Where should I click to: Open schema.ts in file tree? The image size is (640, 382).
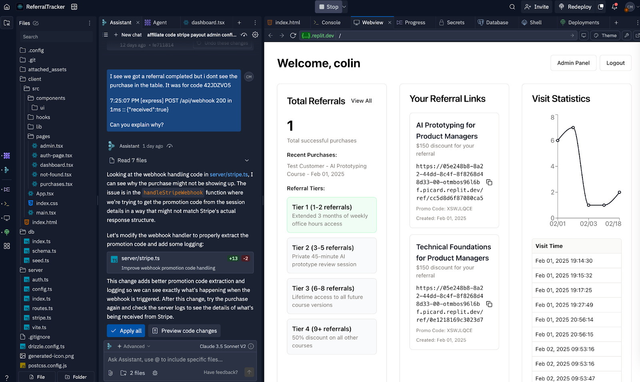point(44,251)
